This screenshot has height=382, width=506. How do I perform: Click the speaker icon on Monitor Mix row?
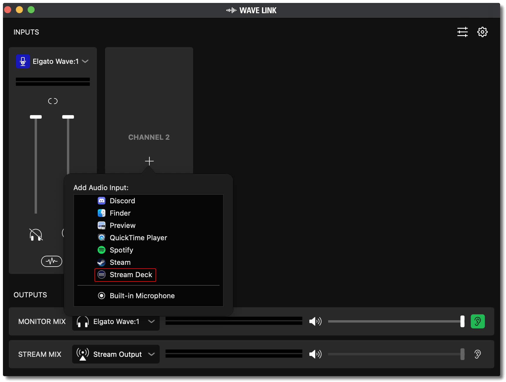(315, 321)
